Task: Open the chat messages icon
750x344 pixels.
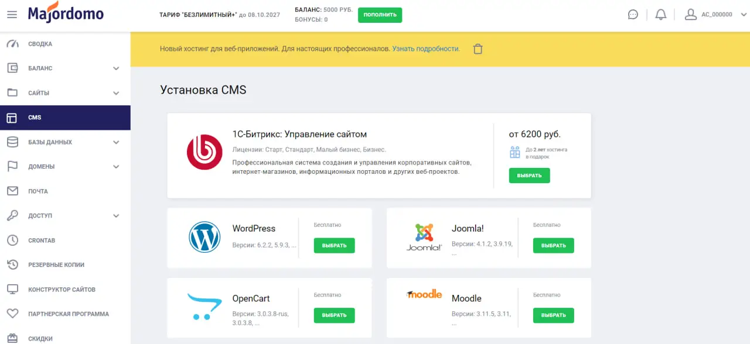Action: coord(633,15)
